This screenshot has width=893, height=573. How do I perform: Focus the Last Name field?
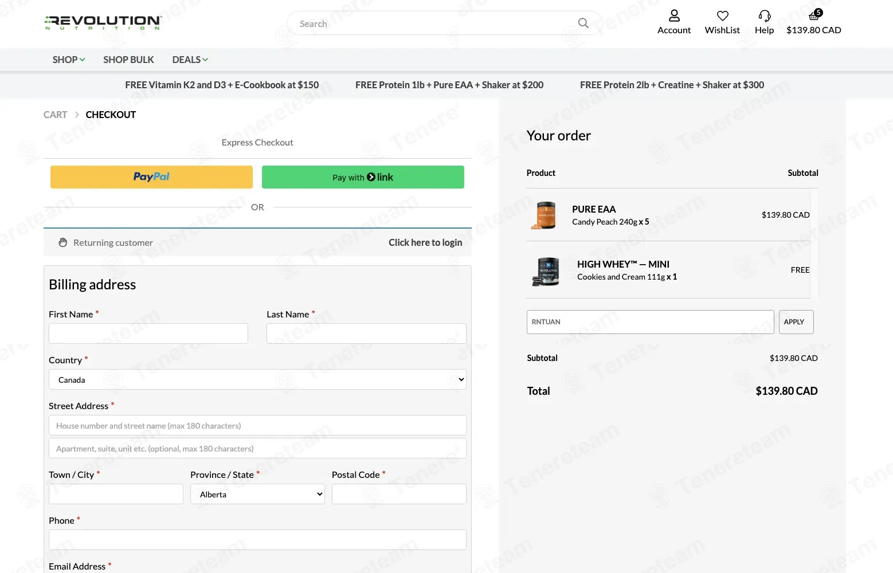point(366,333)
